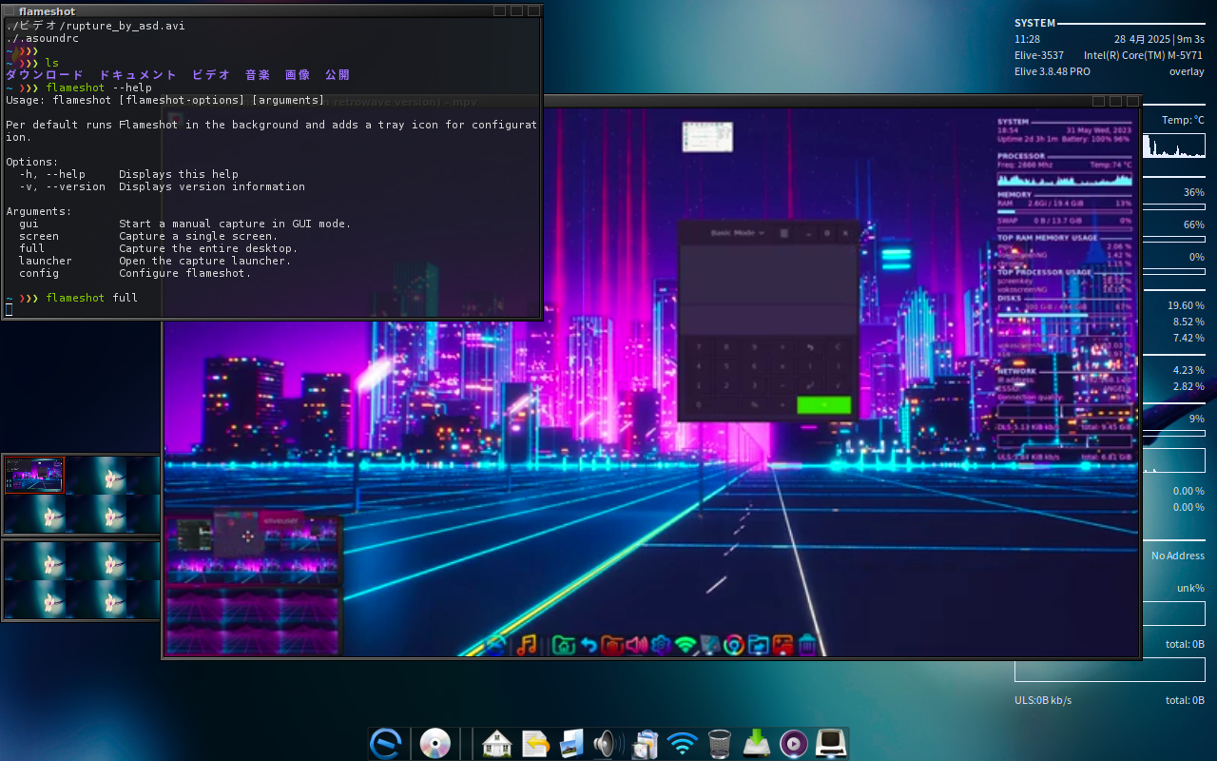Viewport: 1217px width, 761px height.
Task: Click the 'Options:' heading in terminal
Action: (32, 162)
